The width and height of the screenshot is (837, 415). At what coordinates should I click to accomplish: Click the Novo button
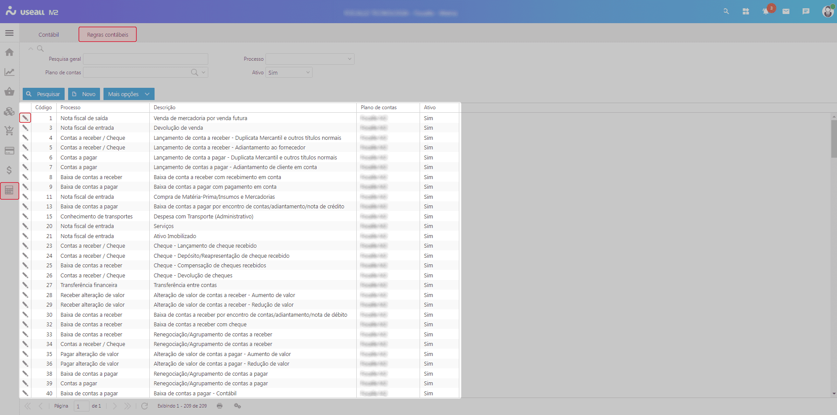coord(84,94)
